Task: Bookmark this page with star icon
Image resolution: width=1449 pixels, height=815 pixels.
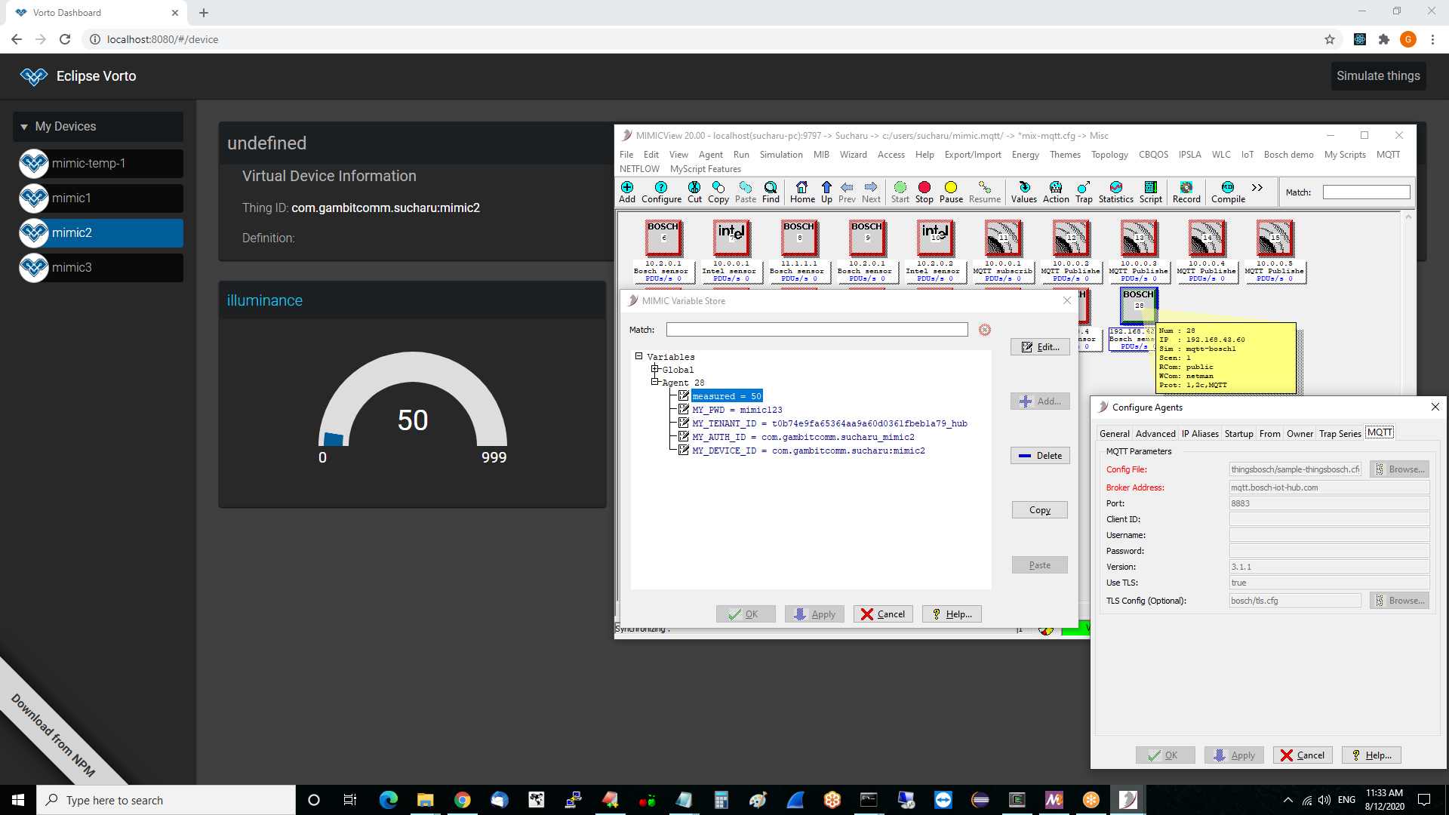Action: pos(1330,39)
